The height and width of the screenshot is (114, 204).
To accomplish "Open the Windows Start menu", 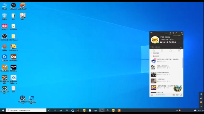I will coord(3,110).
